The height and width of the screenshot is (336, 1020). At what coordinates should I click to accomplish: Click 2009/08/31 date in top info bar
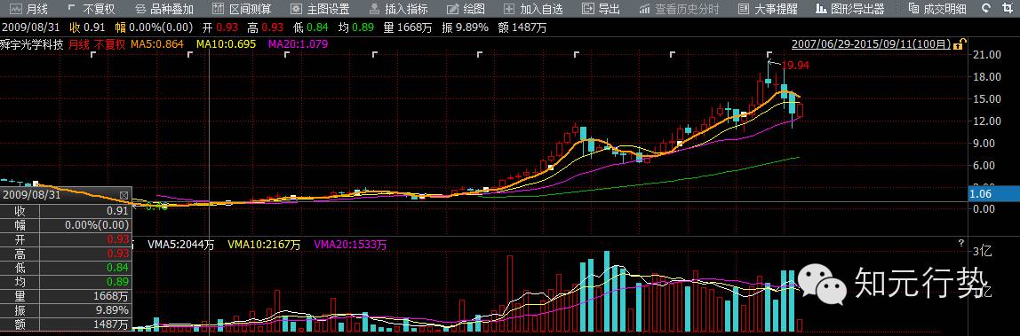[x=30, y=27]
